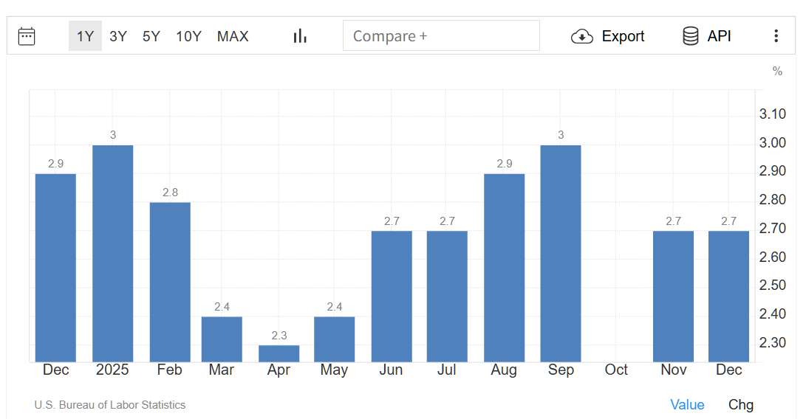Toggle the Value display mode
806x419 pixels.
tap(687, 404)
